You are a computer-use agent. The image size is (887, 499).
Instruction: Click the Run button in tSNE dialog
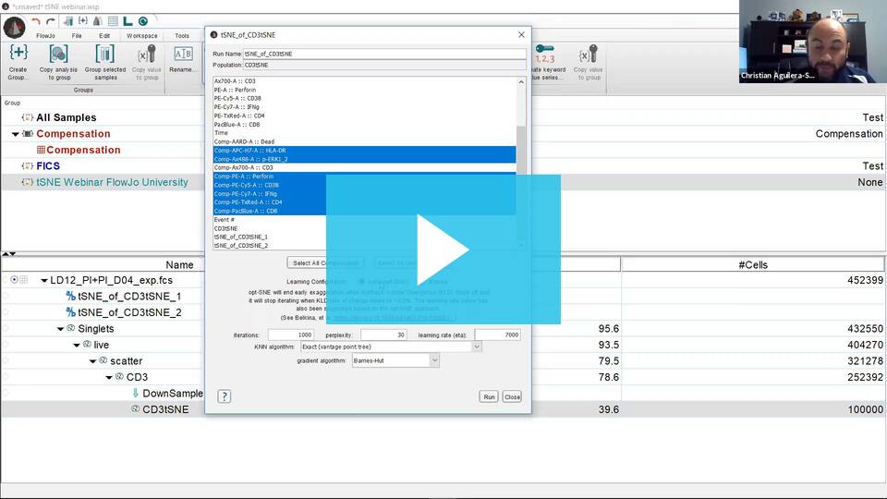pyautogui.click(x=489, y=396)
